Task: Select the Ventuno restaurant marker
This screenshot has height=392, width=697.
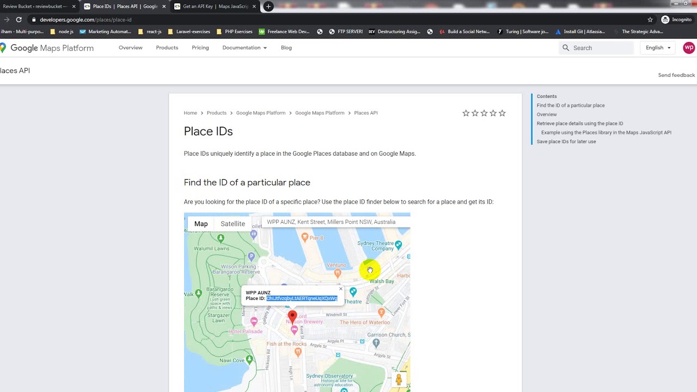Action: 338,273
